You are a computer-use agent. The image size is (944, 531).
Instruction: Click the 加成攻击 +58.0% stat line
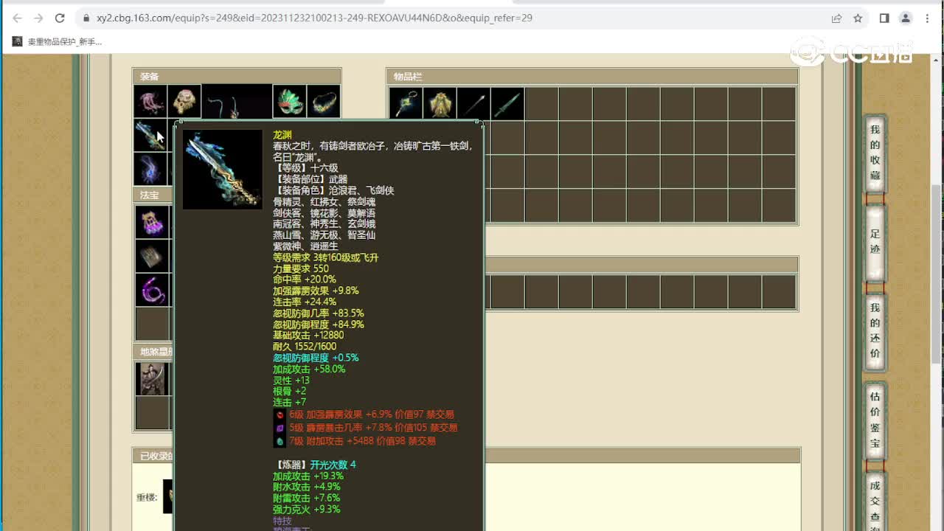[309, 369]
